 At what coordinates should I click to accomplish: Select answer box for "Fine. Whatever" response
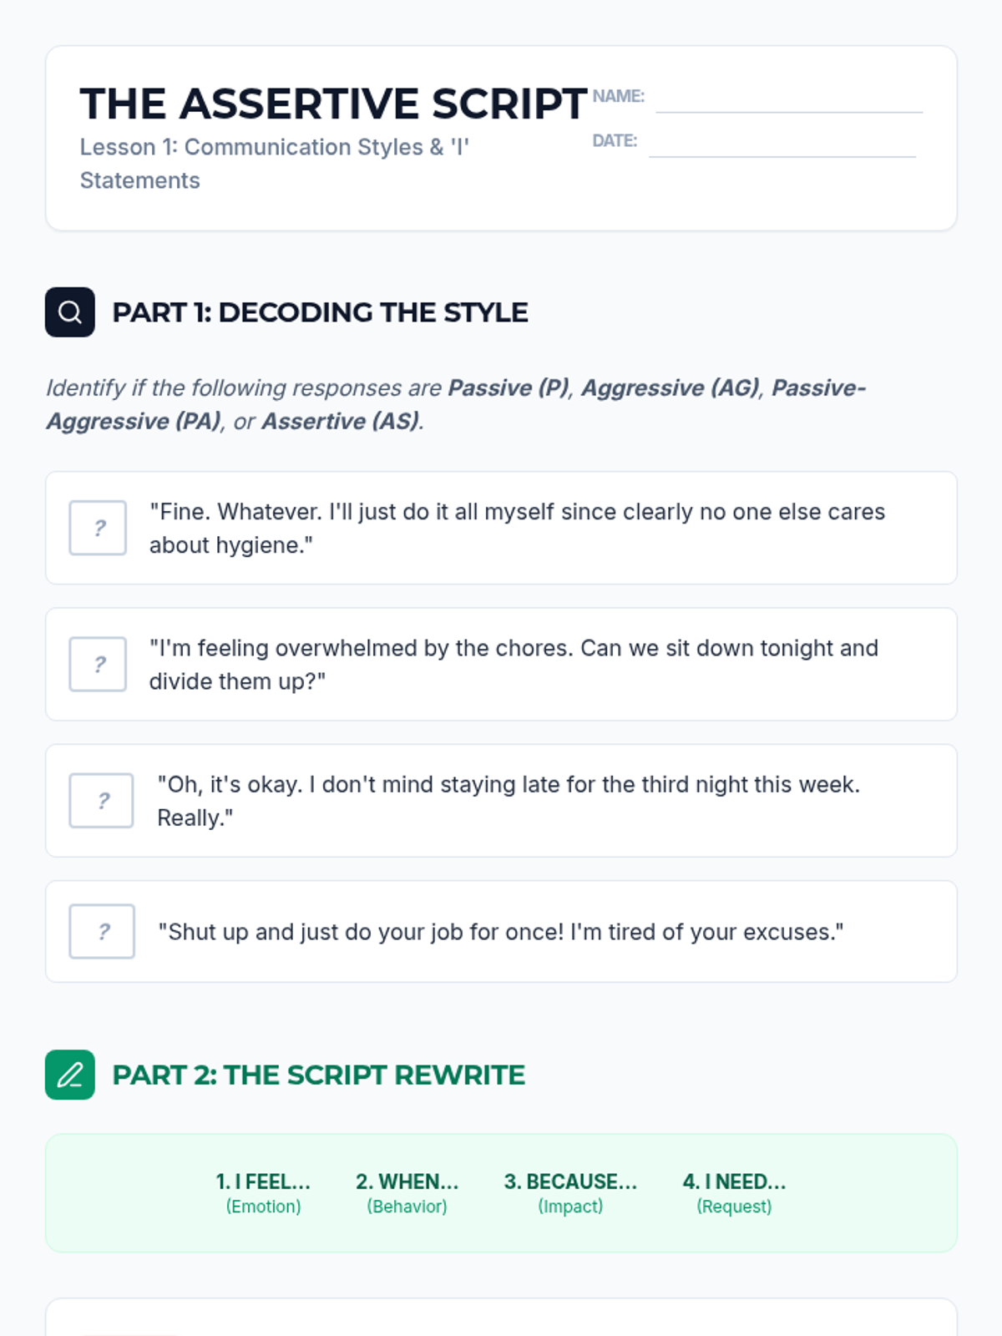(x=98, y=528)
